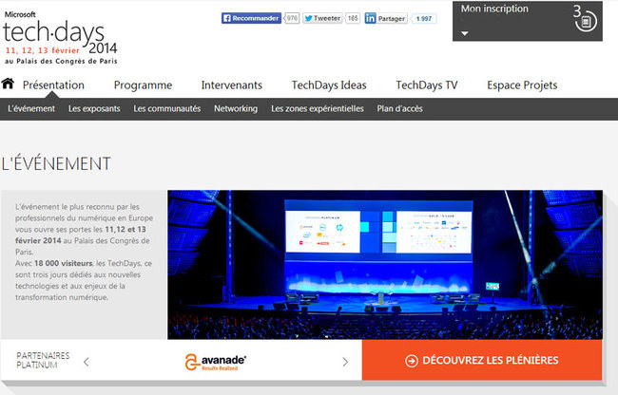
Task: Click the Découvrez les plénières button
Action: pos(482,361)
